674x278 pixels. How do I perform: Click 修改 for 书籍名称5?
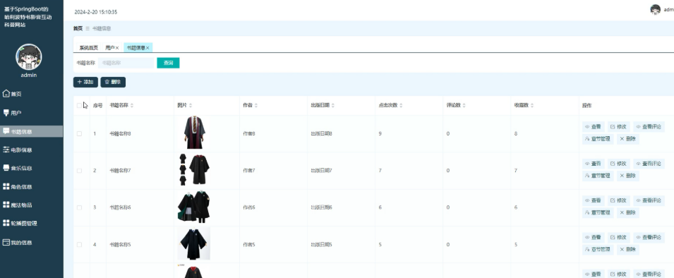click(618, 237)
